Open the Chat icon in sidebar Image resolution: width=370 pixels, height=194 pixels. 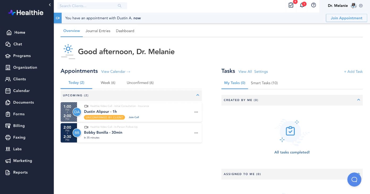8,44
